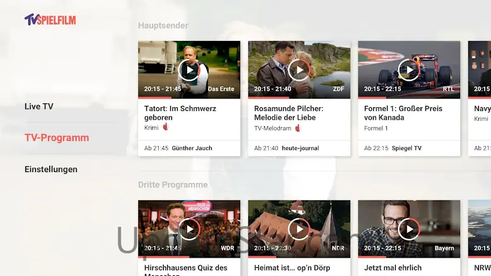Select upcoming show Günther Jauch
Viewport: 491px width, 276px height.
click(x=192, y=148)
